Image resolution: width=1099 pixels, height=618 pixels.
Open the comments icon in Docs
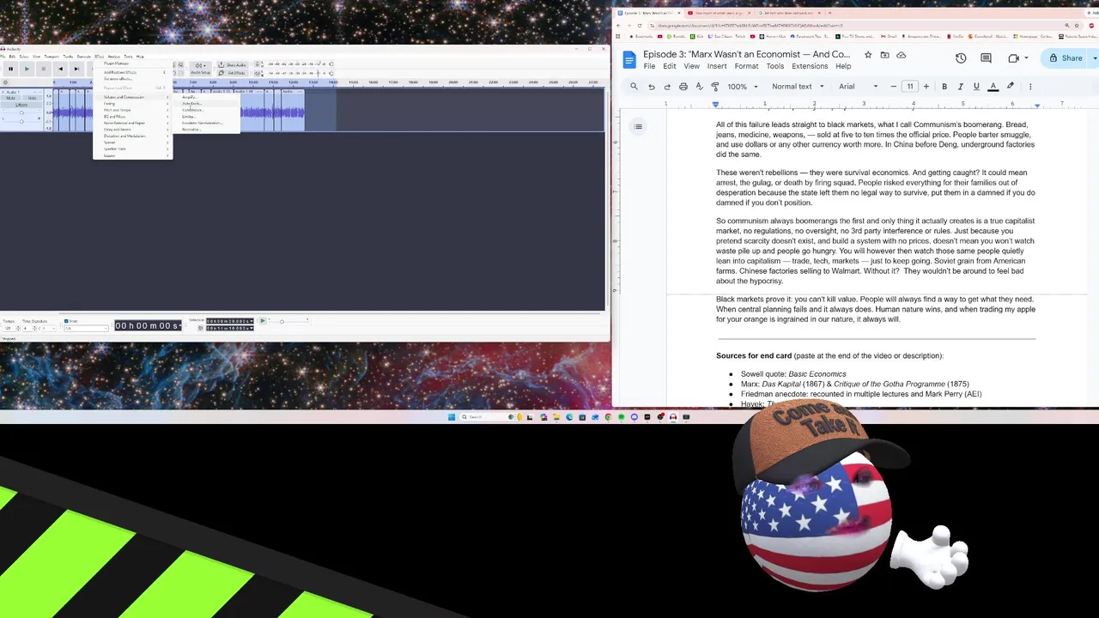(987, 58)
